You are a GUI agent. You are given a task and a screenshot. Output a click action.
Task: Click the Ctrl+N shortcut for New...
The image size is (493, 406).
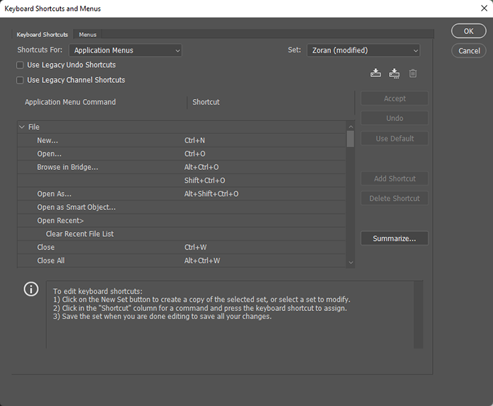click(196, 140)
